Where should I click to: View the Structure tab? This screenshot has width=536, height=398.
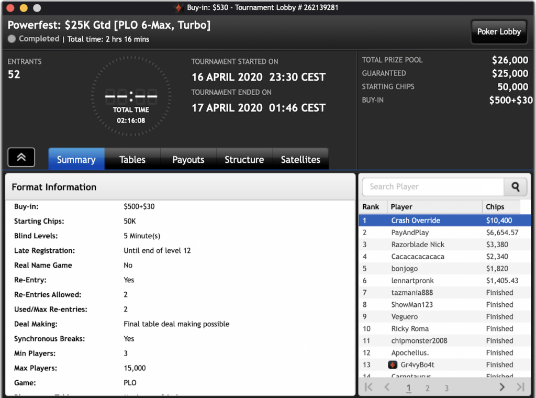tap(244, 160)
